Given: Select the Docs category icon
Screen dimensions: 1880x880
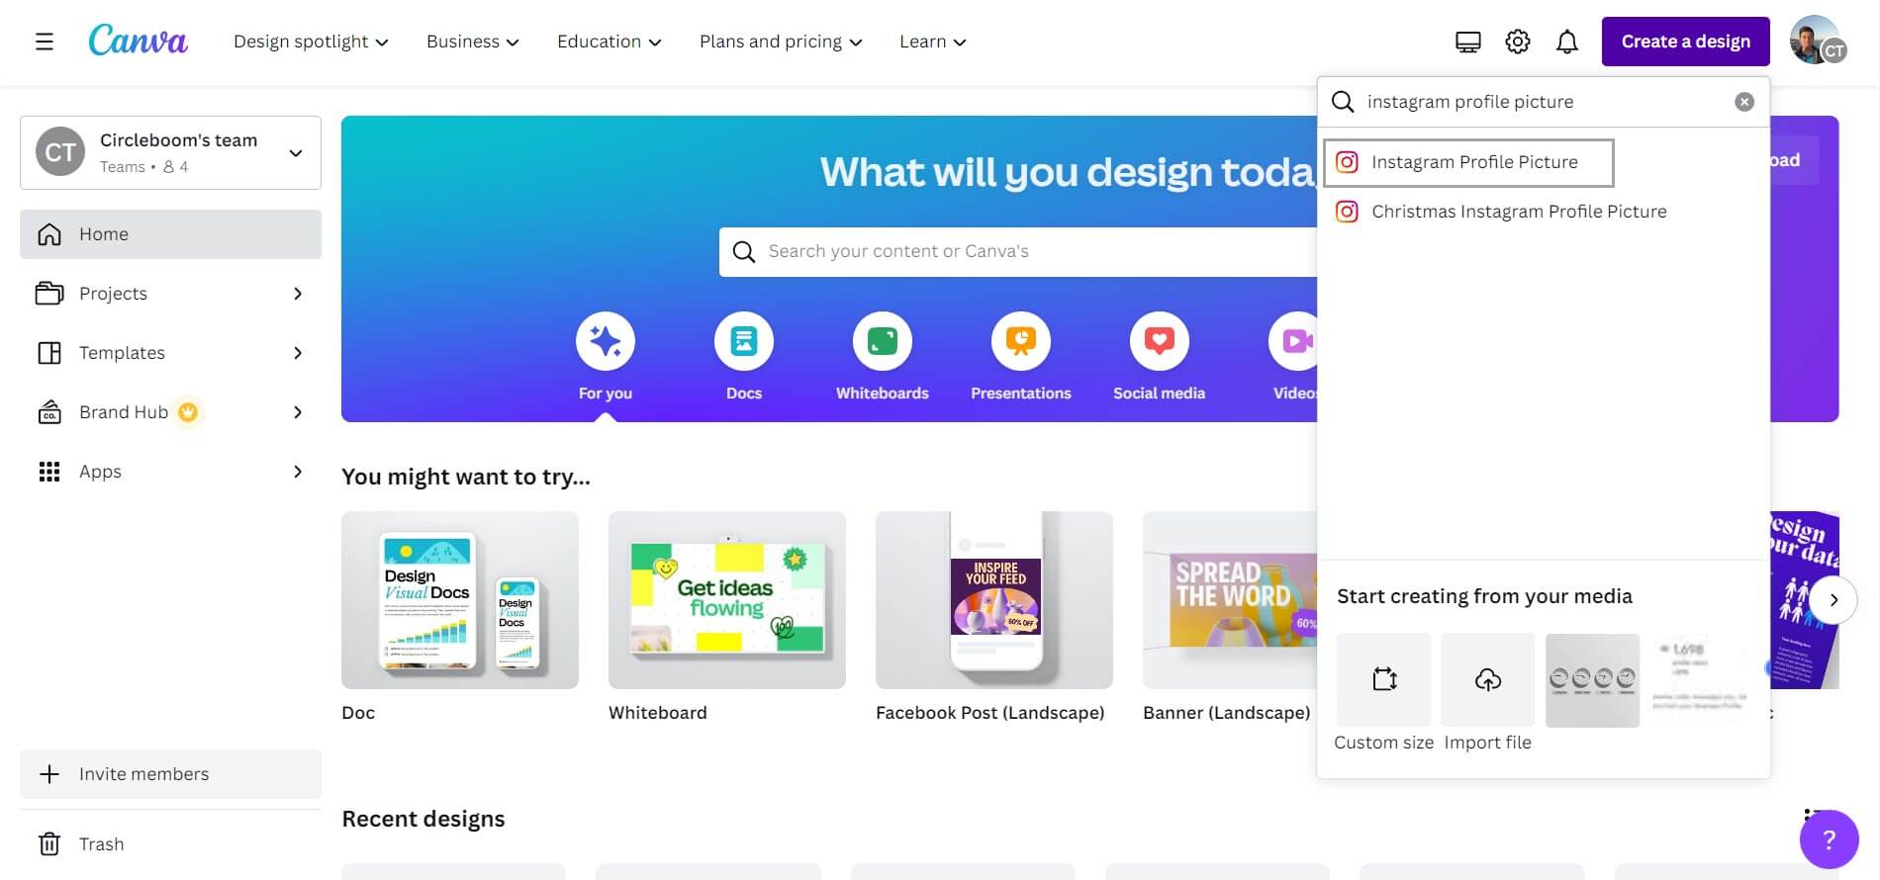Looking at the screenshot, I should [x=744, y=341].
